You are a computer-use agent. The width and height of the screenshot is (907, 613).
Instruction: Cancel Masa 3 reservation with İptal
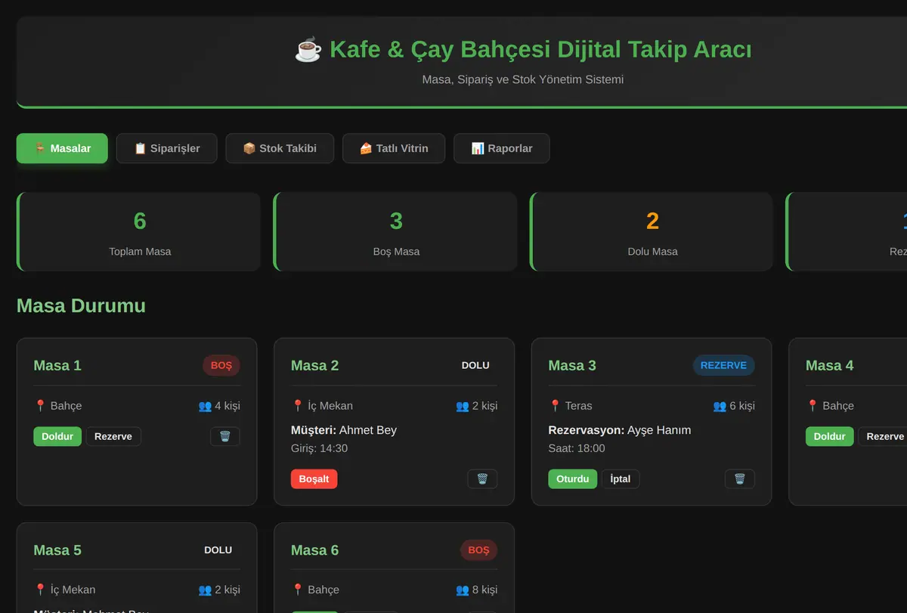click(621, 478)
